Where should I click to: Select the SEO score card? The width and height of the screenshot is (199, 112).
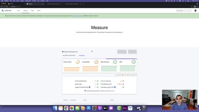[x=127, y=66]
